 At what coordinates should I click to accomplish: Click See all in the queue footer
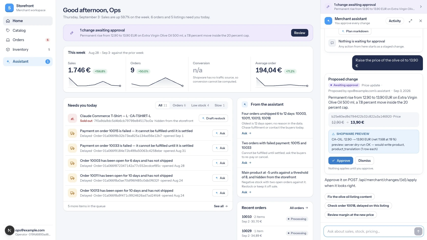click(221, 206)
